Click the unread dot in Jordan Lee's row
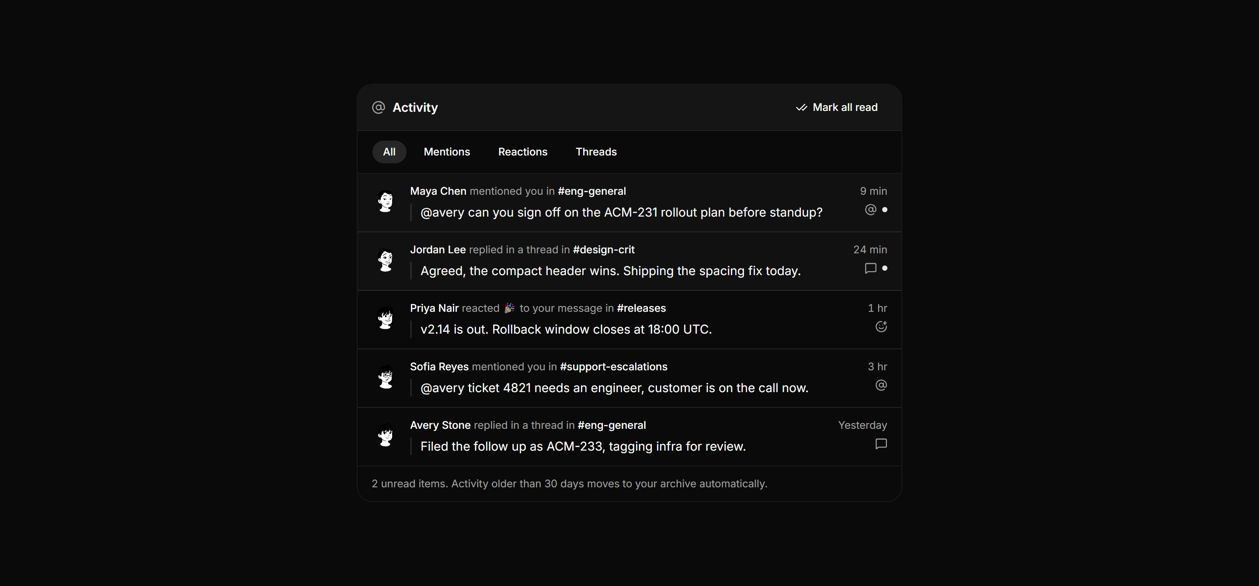Screen dimensions: 1259x586 click(885, 268)
